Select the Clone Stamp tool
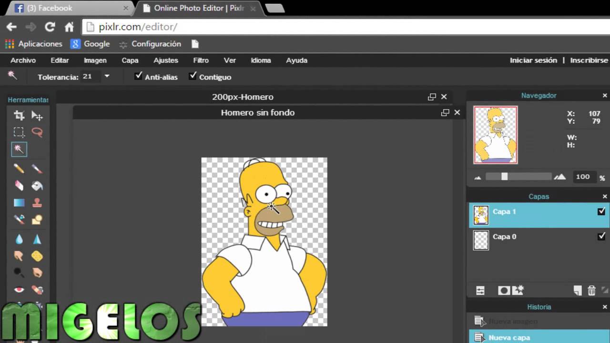Image resolution: width=610 pixels, height=343 pixels. [x=37, y=202]
